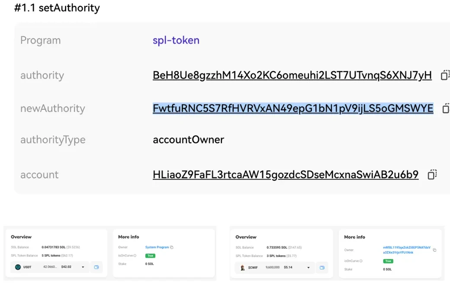Open wallet icon beside USDT token
The height and width of the screenshot is (285, 450).
pos(96,267)
